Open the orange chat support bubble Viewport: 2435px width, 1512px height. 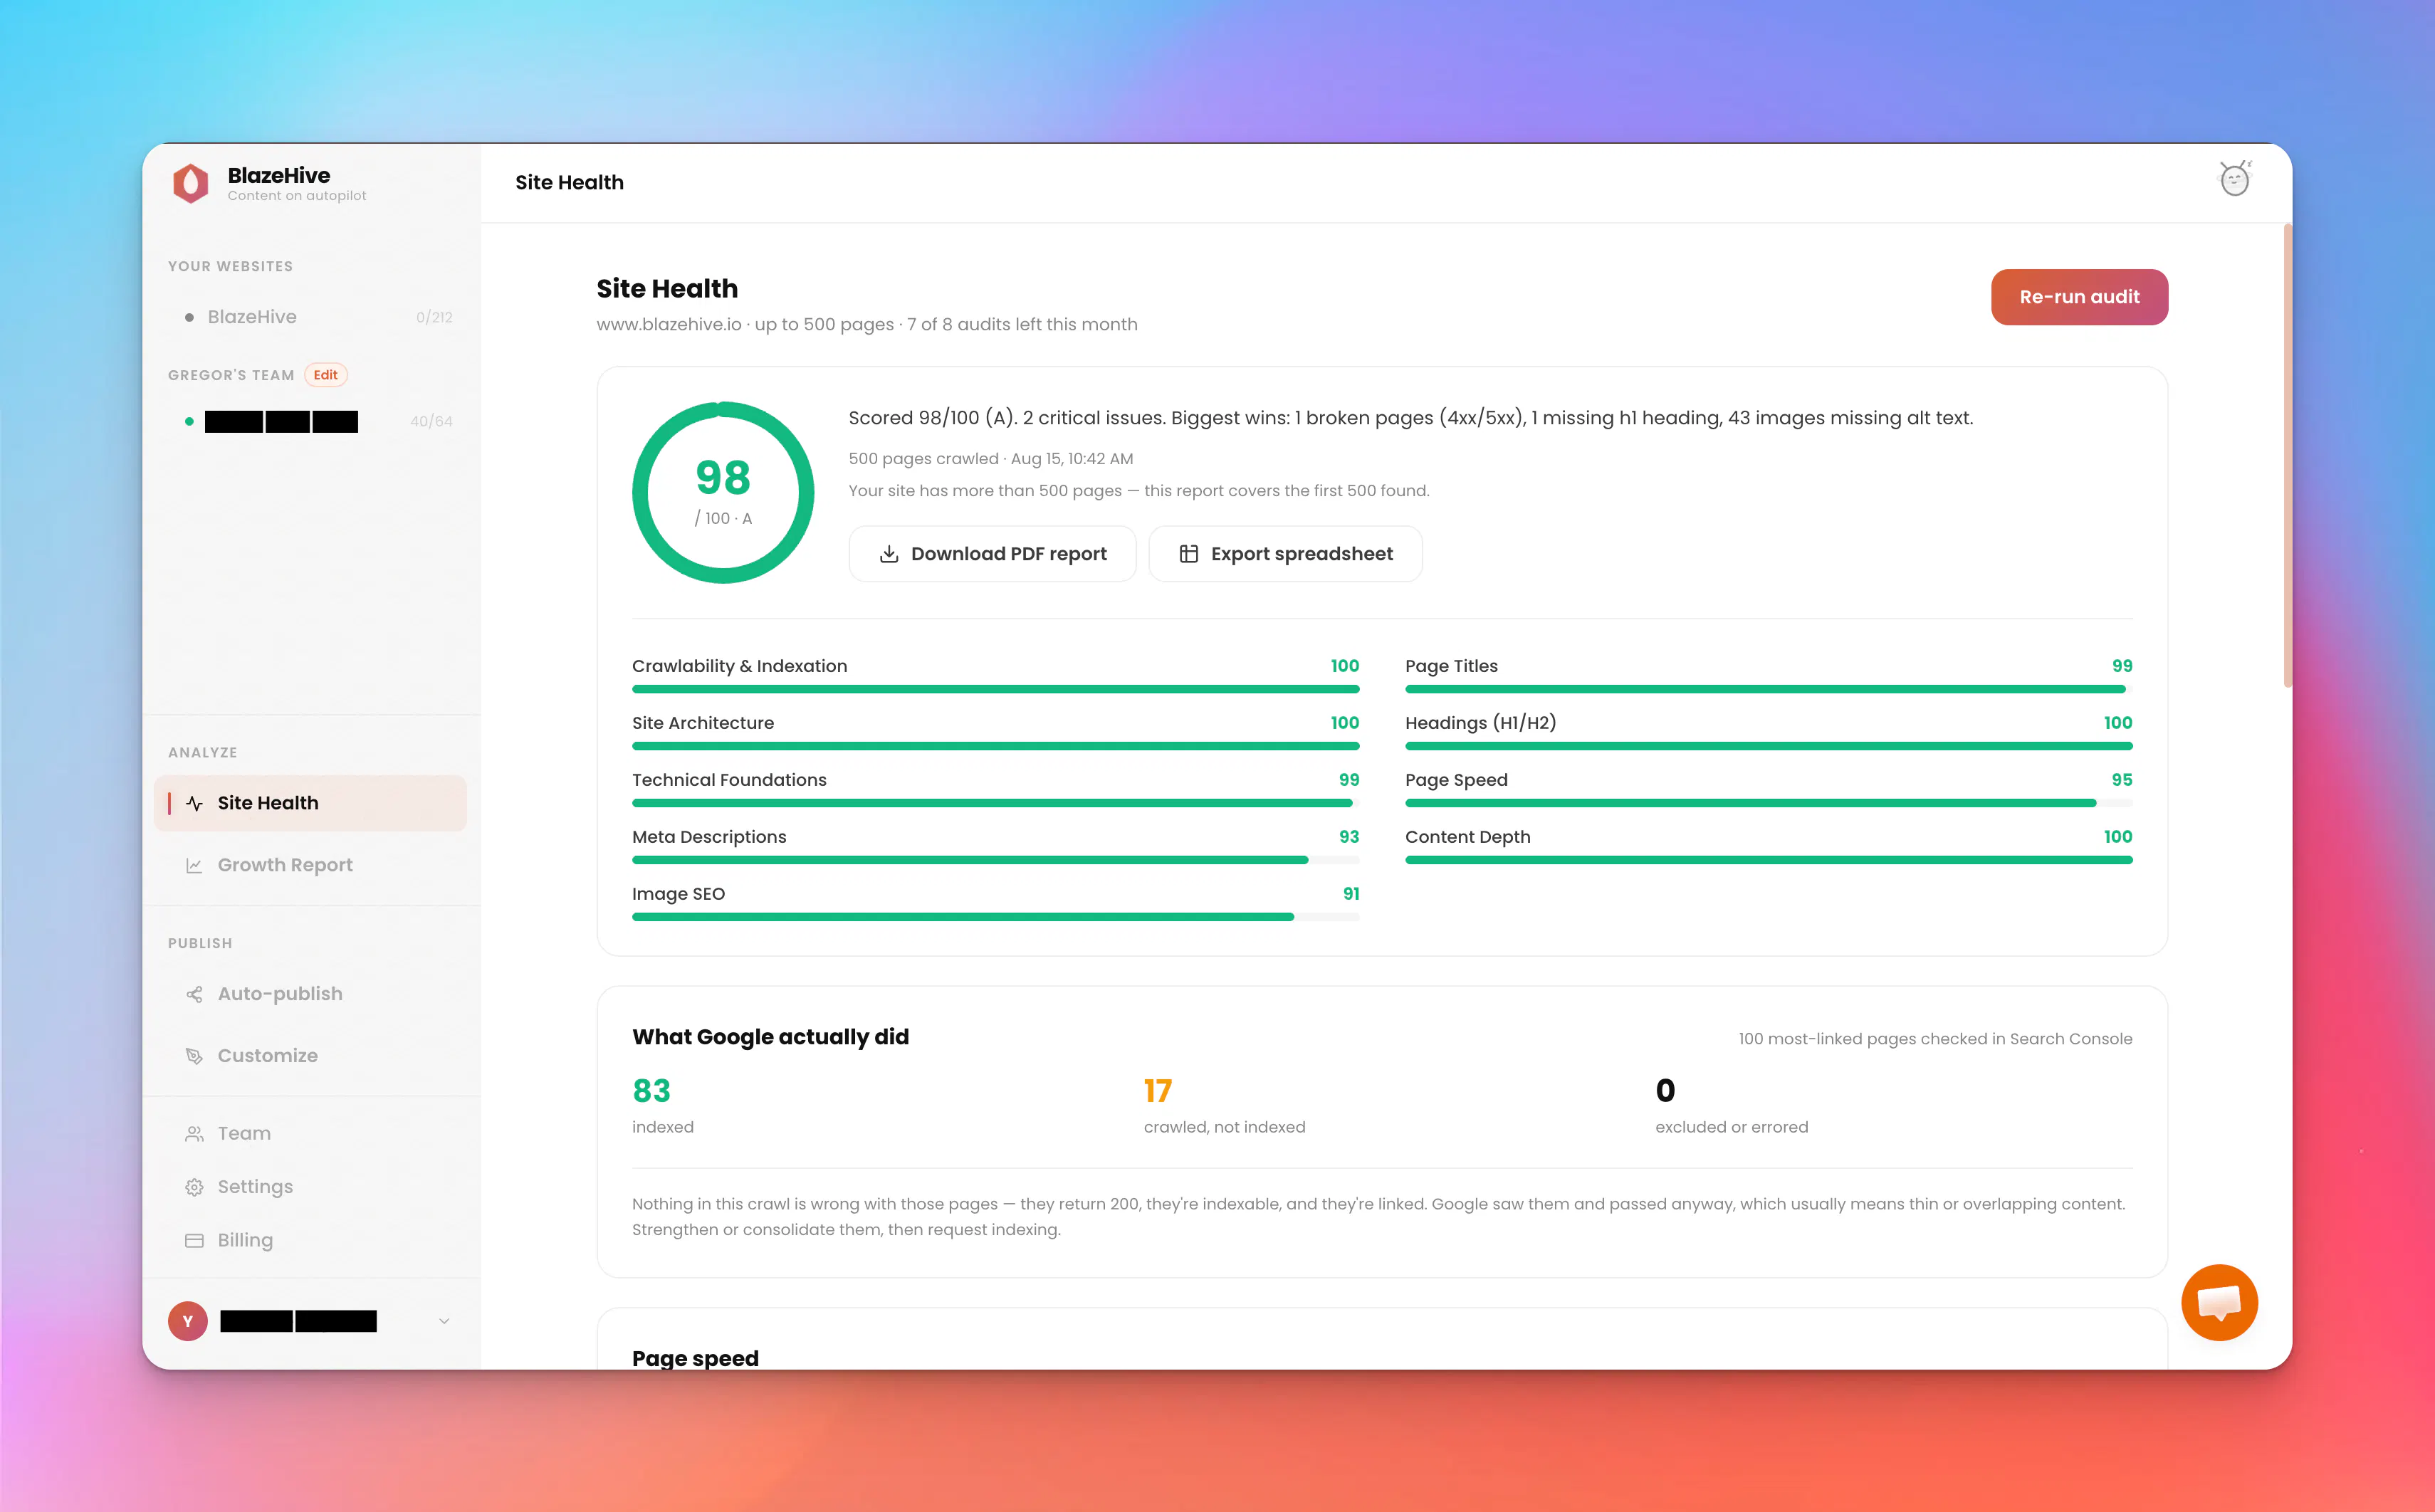click(x=2219, y=1302)
